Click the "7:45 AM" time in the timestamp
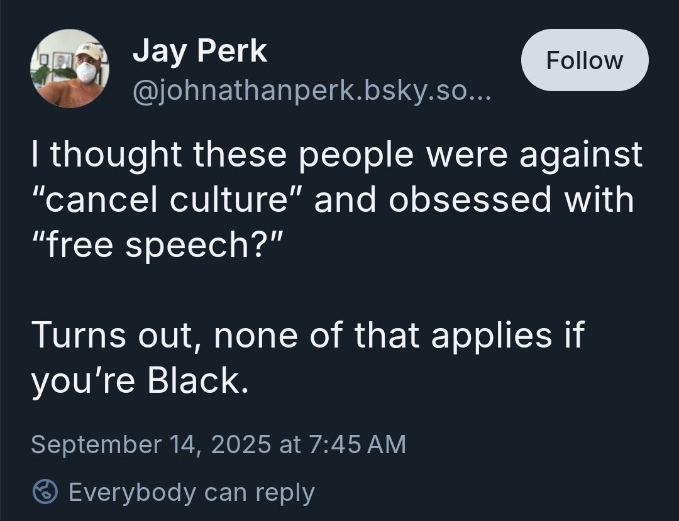 357,444
